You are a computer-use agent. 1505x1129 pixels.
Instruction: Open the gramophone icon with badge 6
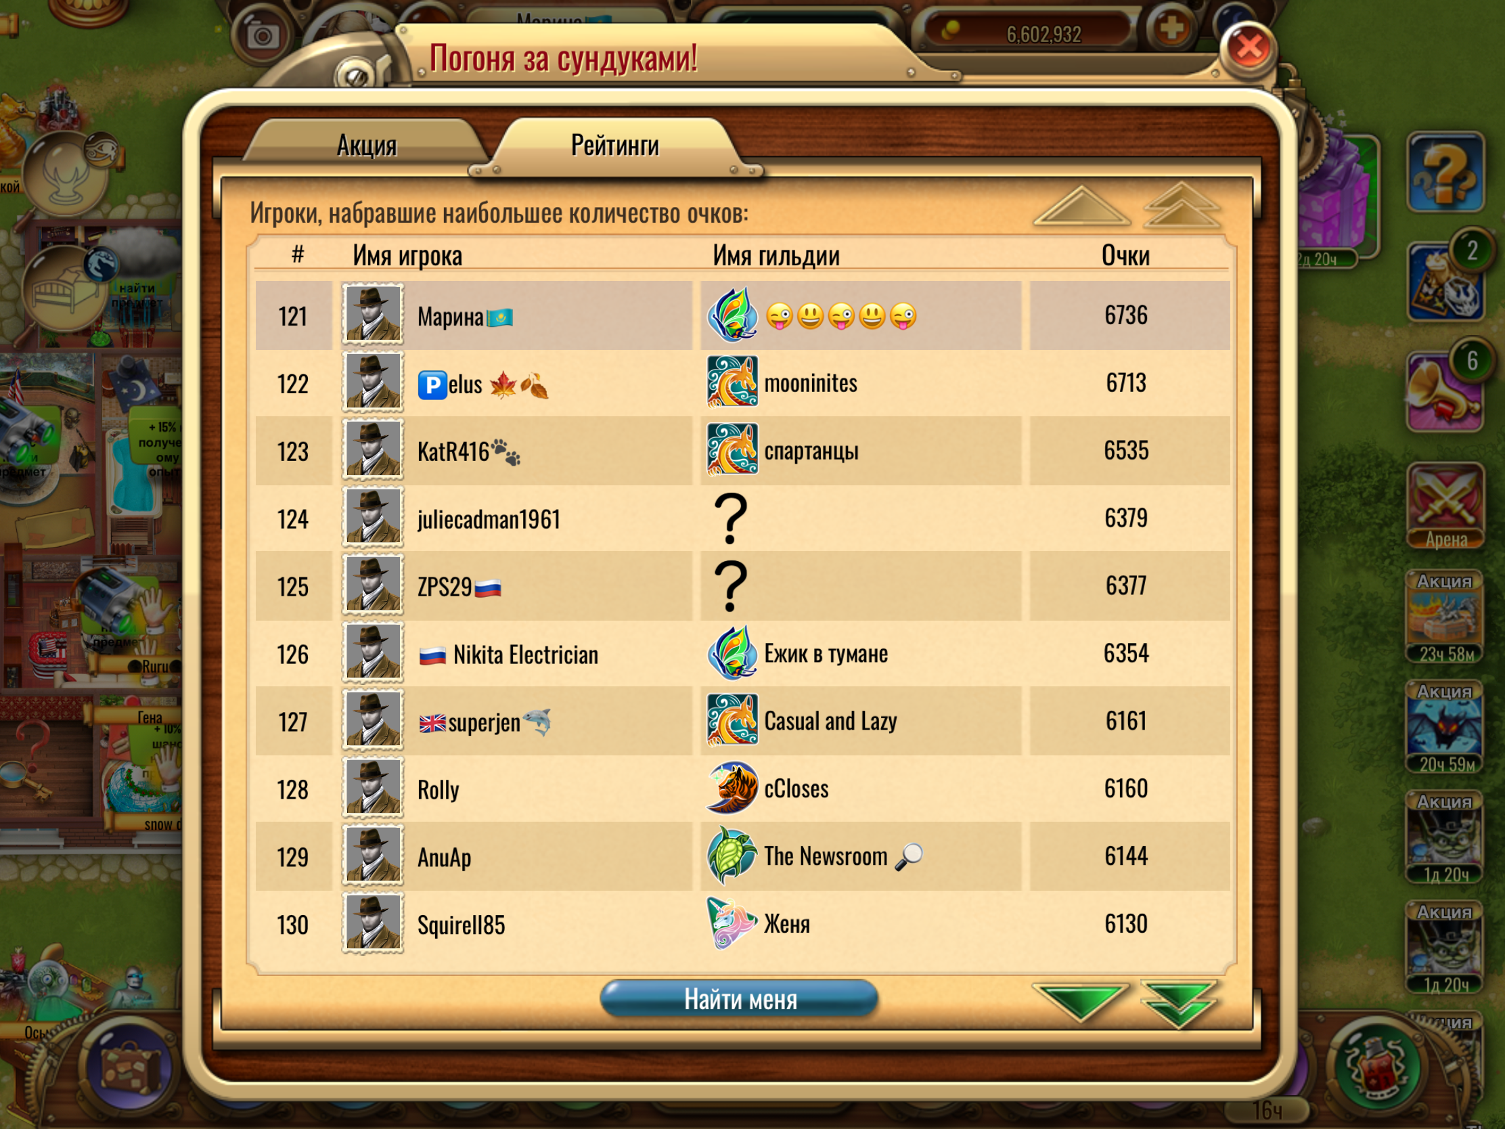click(x=1444, y=392)
